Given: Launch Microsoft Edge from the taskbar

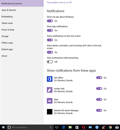Looking at the screenshot, I should click(64, 127).
